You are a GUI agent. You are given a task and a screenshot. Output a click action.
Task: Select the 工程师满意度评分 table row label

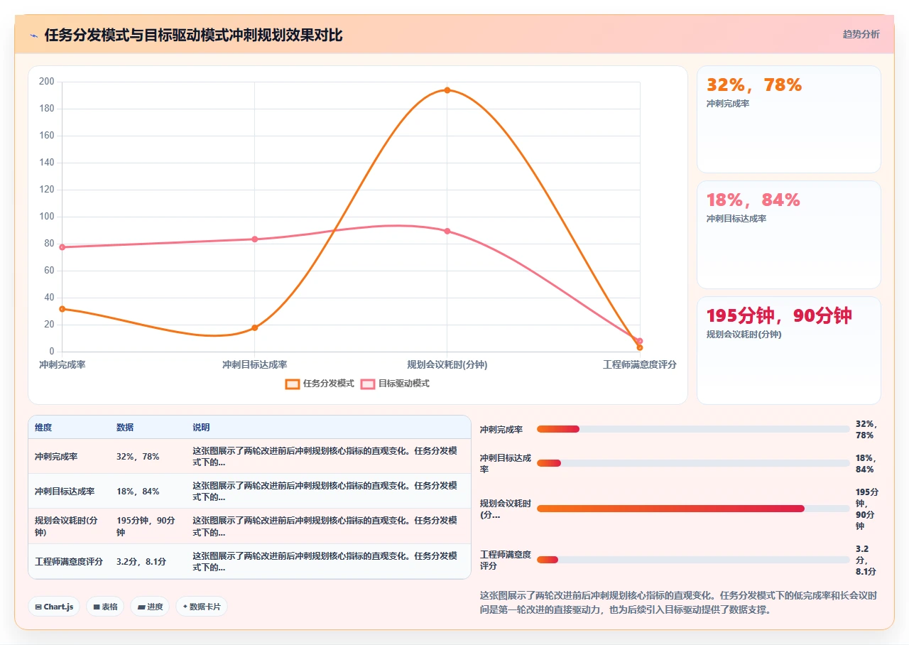click(x=69, y=561)
